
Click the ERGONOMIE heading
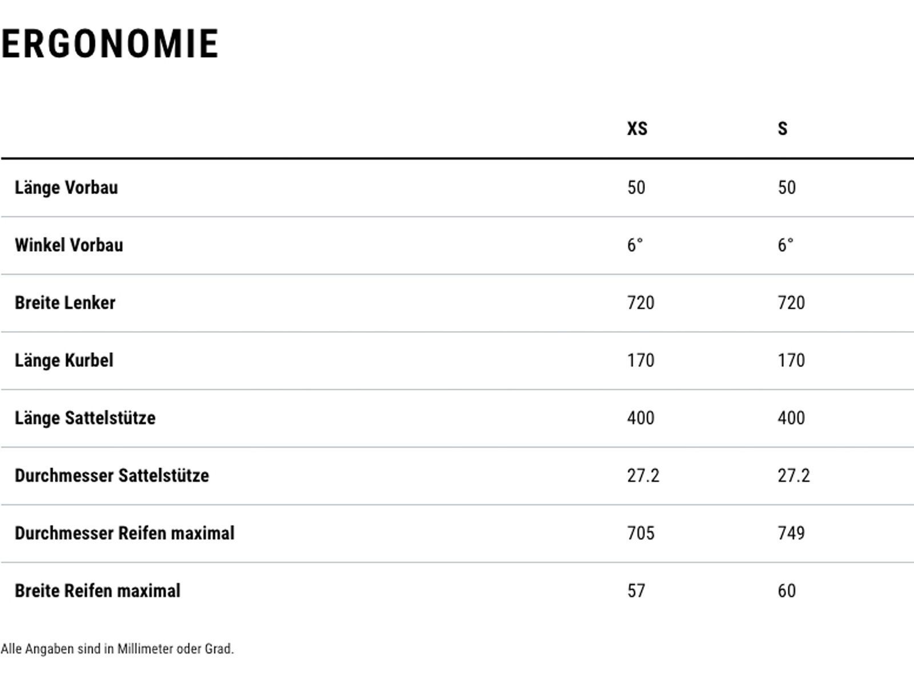click(x=110, y=44)
